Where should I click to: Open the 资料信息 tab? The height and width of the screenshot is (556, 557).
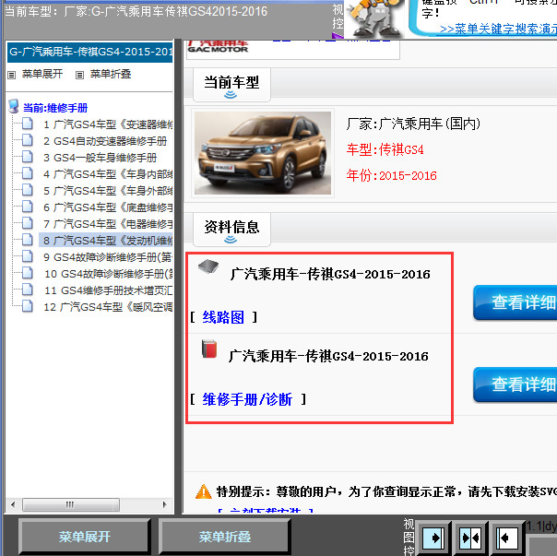[231, 230]
